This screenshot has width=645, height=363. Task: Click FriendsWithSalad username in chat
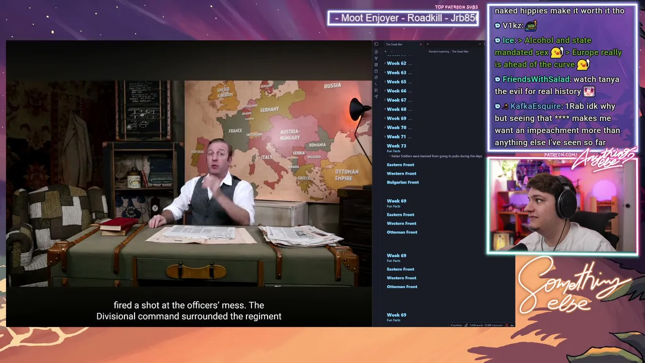click(536, 79)
